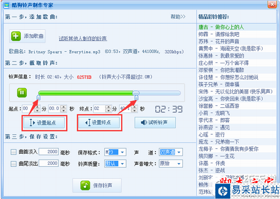Click the 设置起点 button label
Viewport: 280px width, 199px height.
(46, 123)
